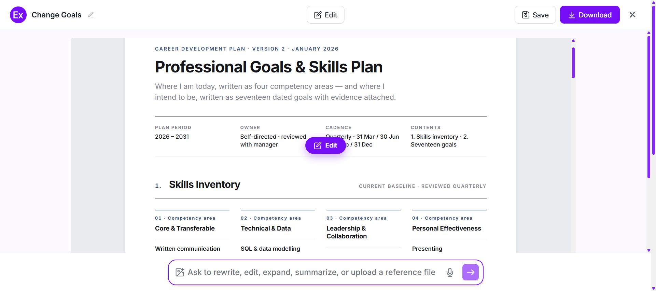Viewport: 656px width, 291px height.
Task: Click the Skills Inventory section heading
Action: pyautogui.click(x=205, y=185)
